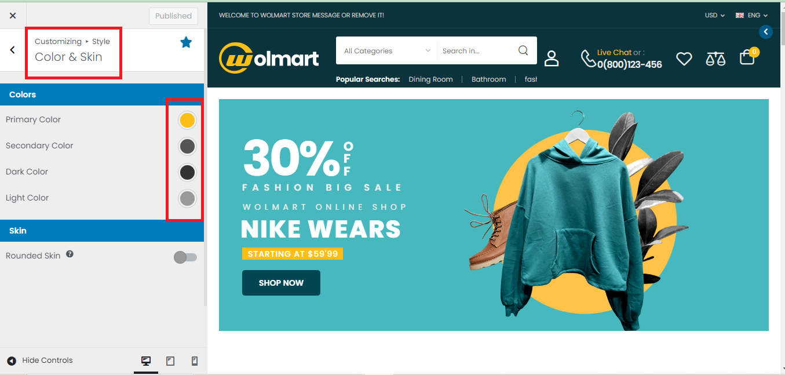
Task: Go back with the left chevron arrow
Action: (x=13, y=50)
